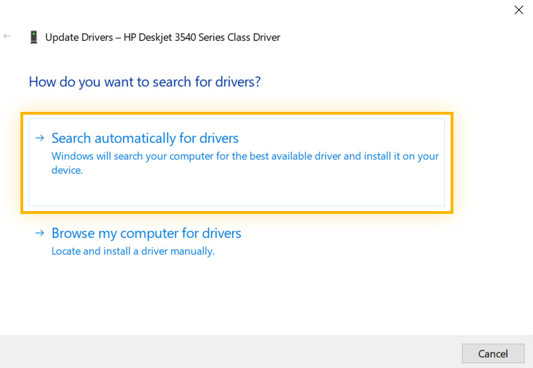The width and height of the screenshot is (533, 368).
Task: Click empty space inside highlighted search option box
Action: [x=237, y=191]
